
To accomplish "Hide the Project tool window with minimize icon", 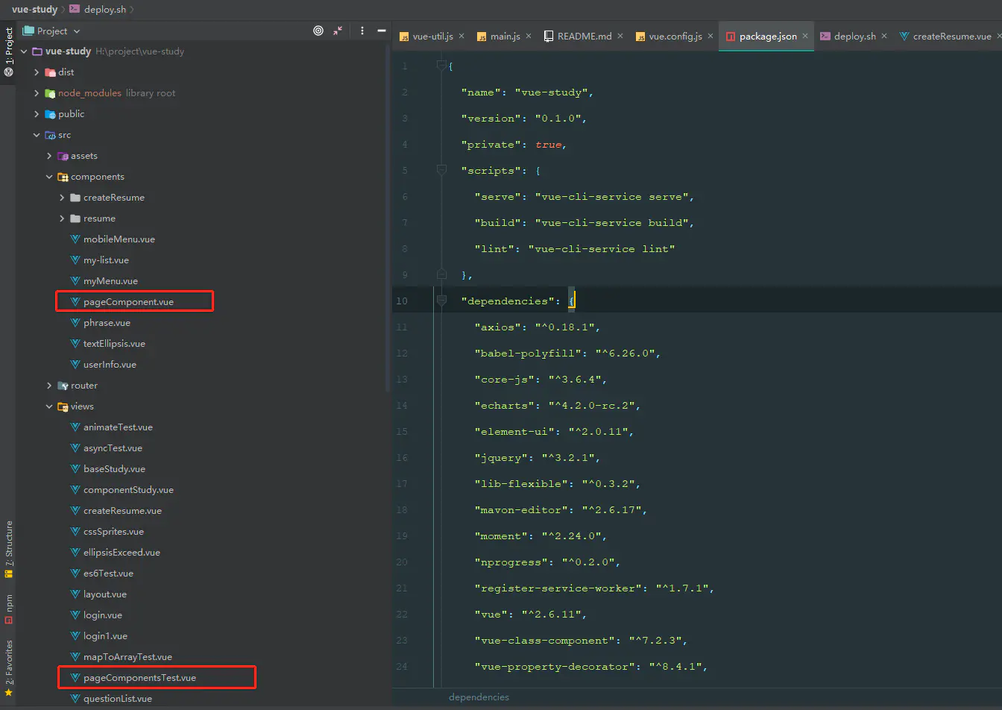I will tap(382, 31).
